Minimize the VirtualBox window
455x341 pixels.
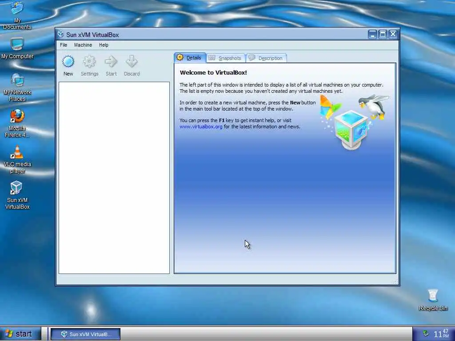pyautogui.click(x=373, y=35)
